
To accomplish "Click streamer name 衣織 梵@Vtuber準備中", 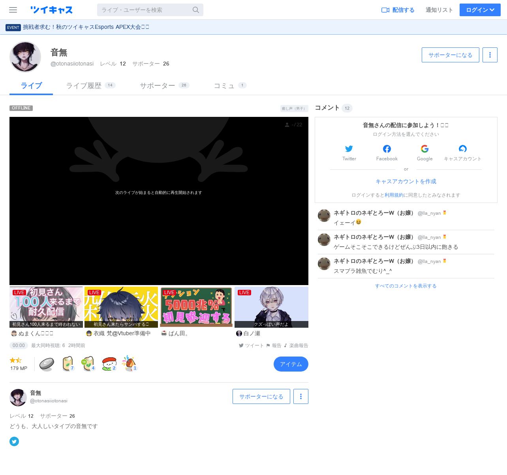I will click(122, 333).
